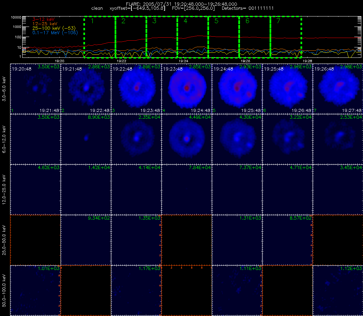363x316 pixels.
Task: Click the yellow '25-100 keV (-53)' legend entry
Action: [x=54, y=28]
